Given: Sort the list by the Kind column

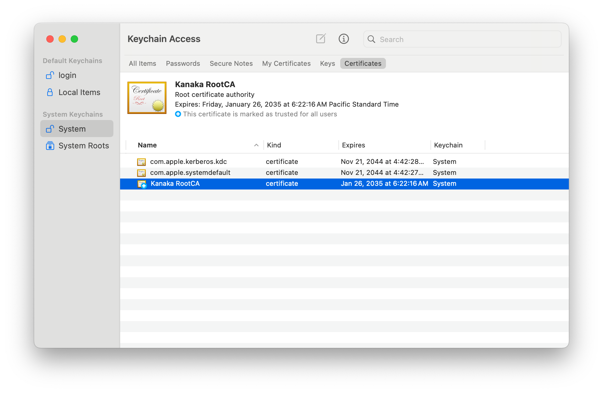Looking at the screenshot, I should (274, 145).
